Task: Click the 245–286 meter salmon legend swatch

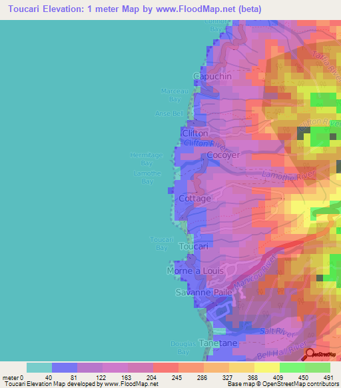Action: pos(191,368)
